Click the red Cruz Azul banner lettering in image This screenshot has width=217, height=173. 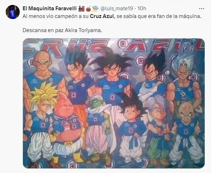(x=113, y=45)
